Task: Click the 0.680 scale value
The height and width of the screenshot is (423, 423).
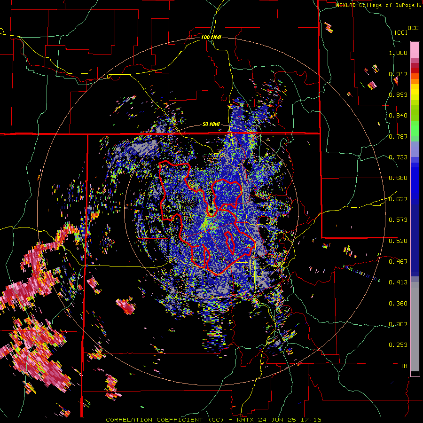Action: 398,178
